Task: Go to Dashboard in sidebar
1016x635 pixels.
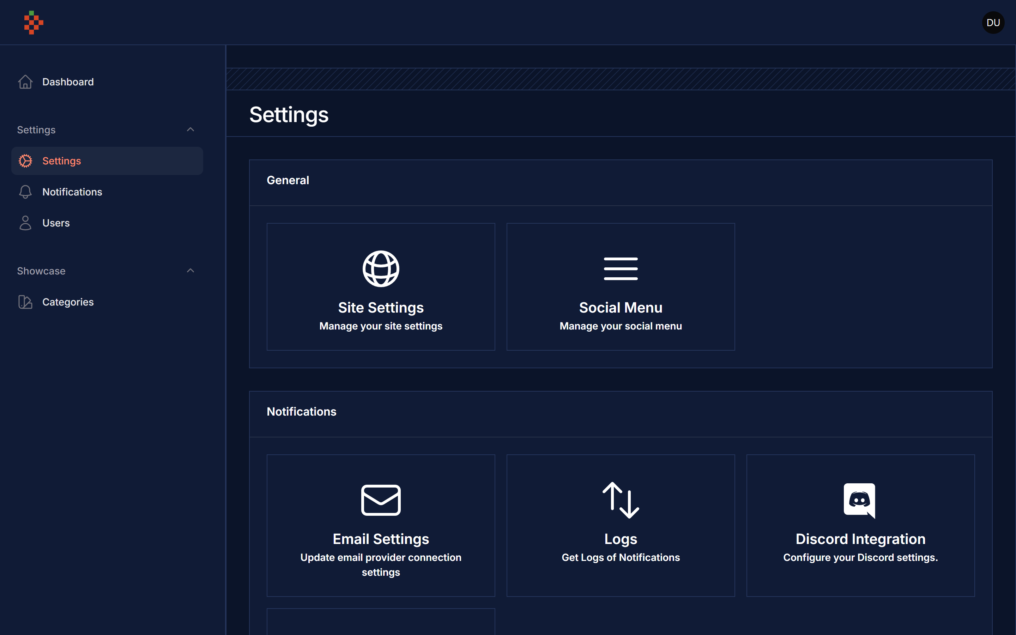Action: pyautogui.click(x=107, y=82)
